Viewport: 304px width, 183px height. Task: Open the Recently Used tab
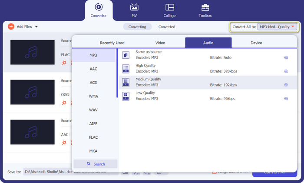click(x=112, y=43)
